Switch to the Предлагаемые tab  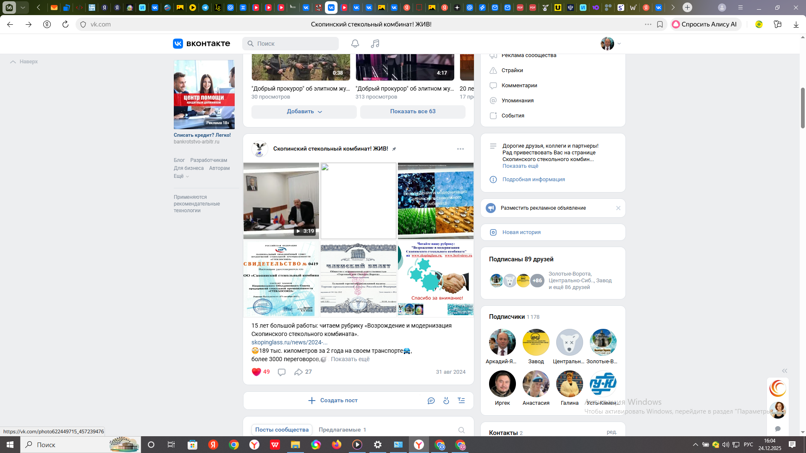tap(342, 430)
